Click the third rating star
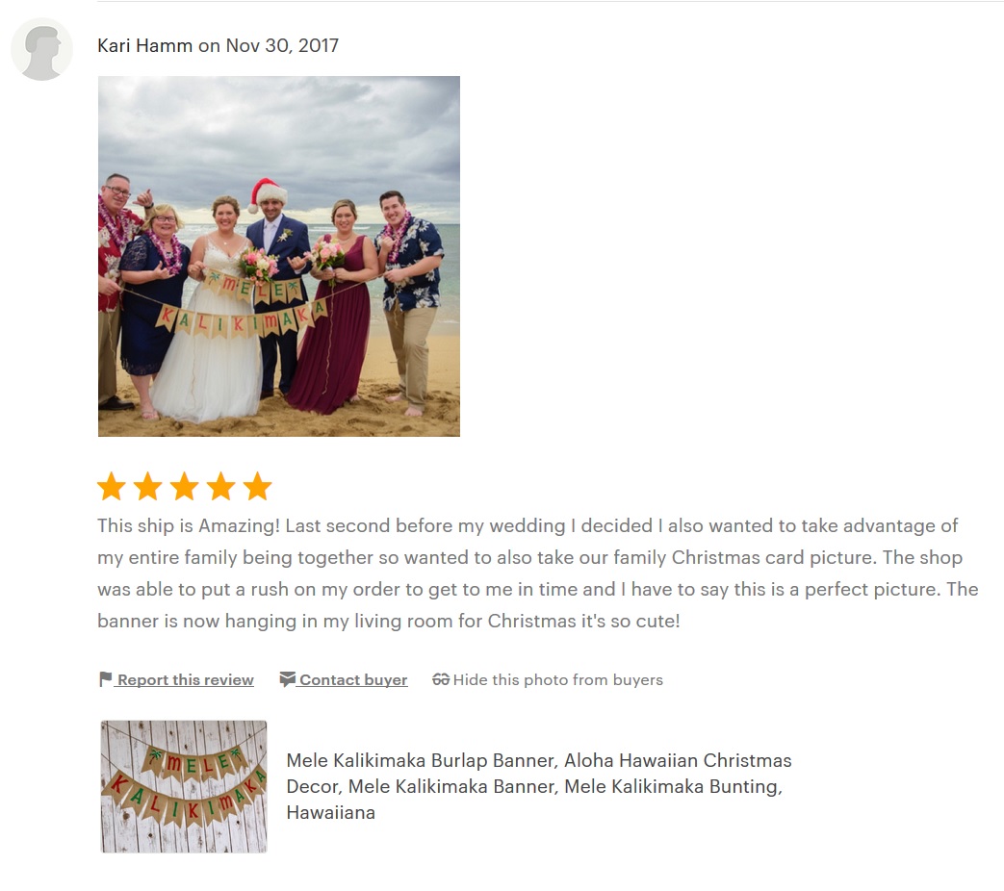1004x891 pixels. coord(185,486)
